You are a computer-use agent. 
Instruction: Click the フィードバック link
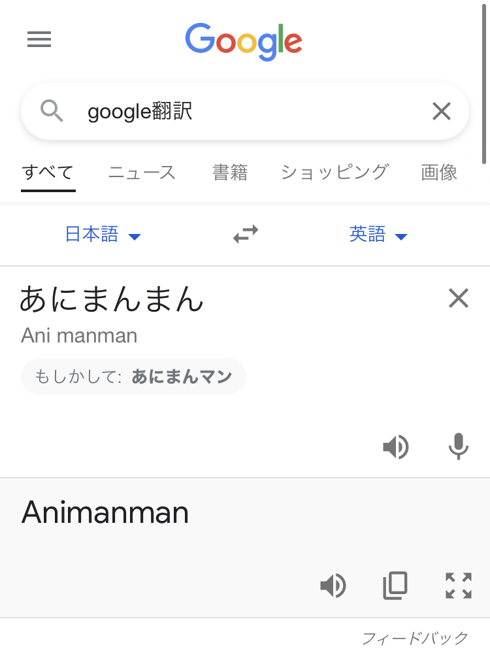(416, 637)
